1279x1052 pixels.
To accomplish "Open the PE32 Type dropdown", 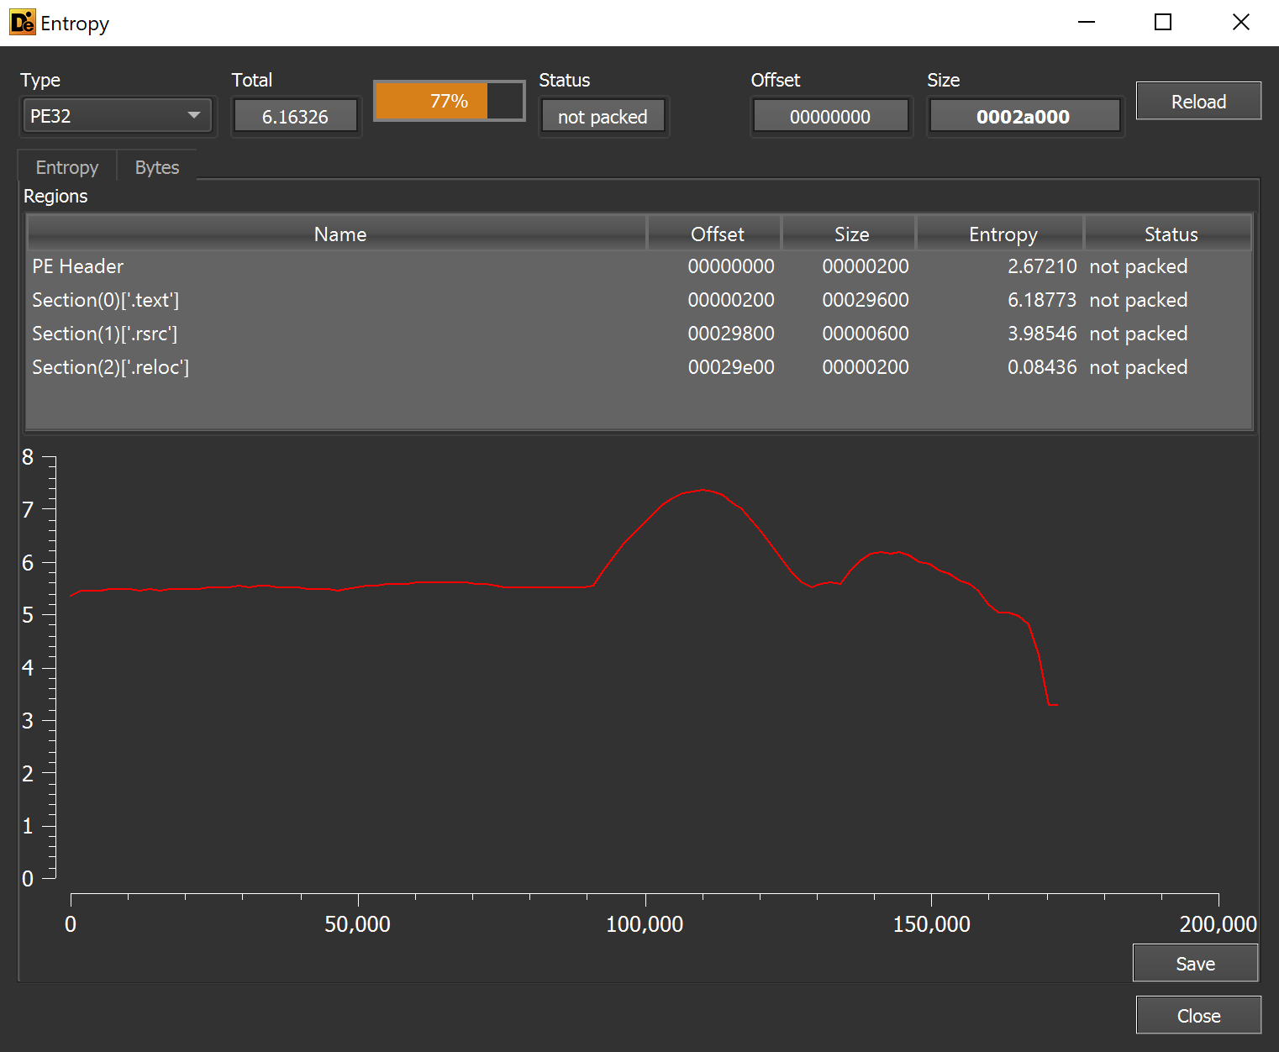I will (118, 116).
